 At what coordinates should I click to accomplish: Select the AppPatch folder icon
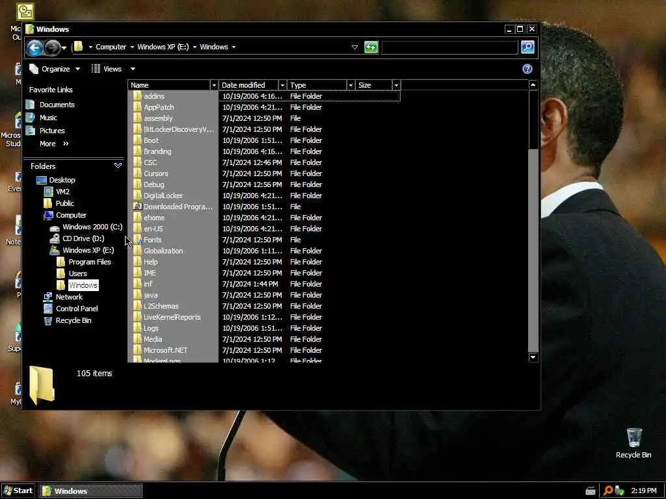(x=137, y=107)
